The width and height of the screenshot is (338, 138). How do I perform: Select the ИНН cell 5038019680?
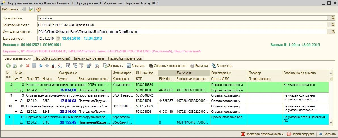(x=146, y=85)
